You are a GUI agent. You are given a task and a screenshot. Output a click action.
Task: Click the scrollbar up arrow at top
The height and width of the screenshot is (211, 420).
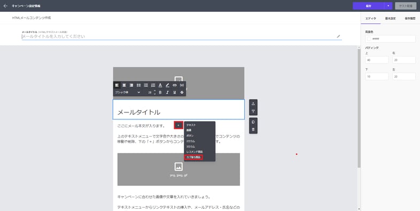pos(359,47)
